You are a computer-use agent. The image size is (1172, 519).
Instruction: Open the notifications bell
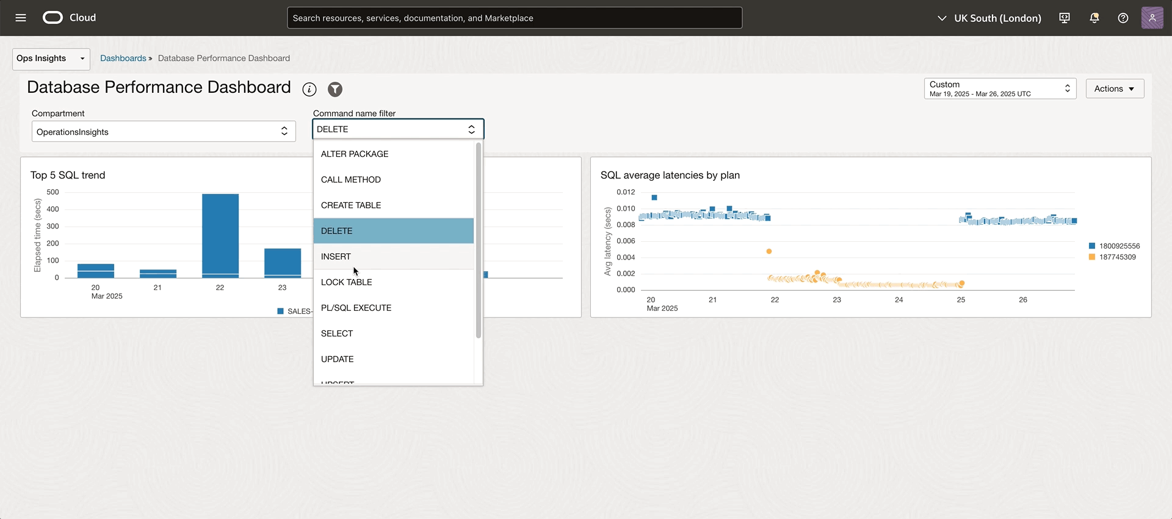(1094, 18)
